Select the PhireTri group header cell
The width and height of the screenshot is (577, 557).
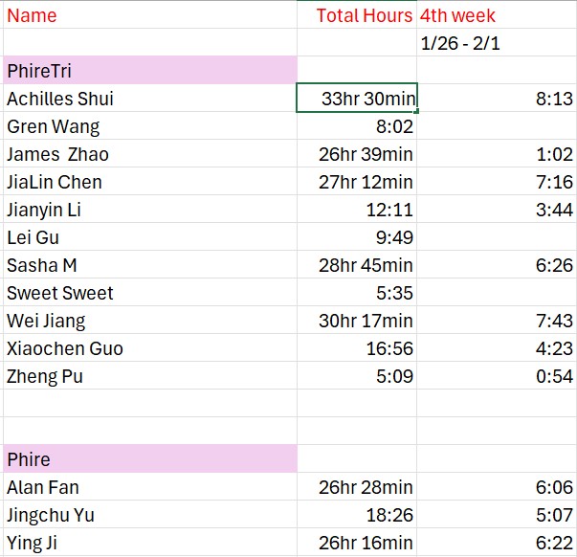tap(150, 71)
